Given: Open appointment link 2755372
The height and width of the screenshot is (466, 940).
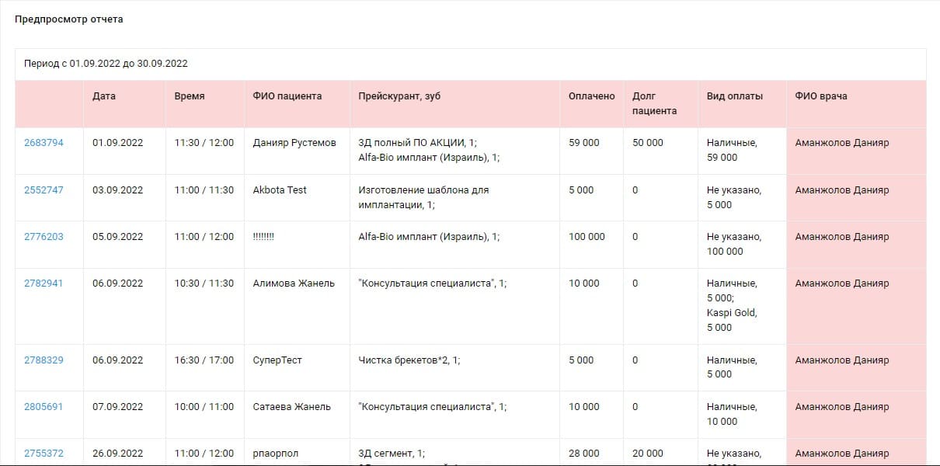Looking at the screenshot, I should (x=44, y=454).
